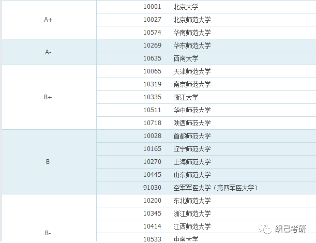Screen dimensions: 316x243
Task: Select school code 10718
Action: click(152, 123)
